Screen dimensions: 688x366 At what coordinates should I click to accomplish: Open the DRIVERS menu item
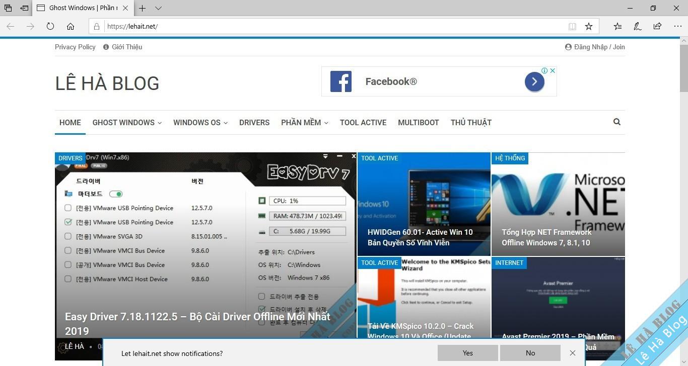254,122
